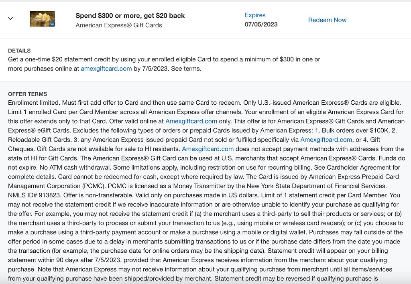Click the Amexgiftcard.com link regarding HI payment methods
Image resolution: width=411 pixels, height=284 pixels.
pos(208,149)
